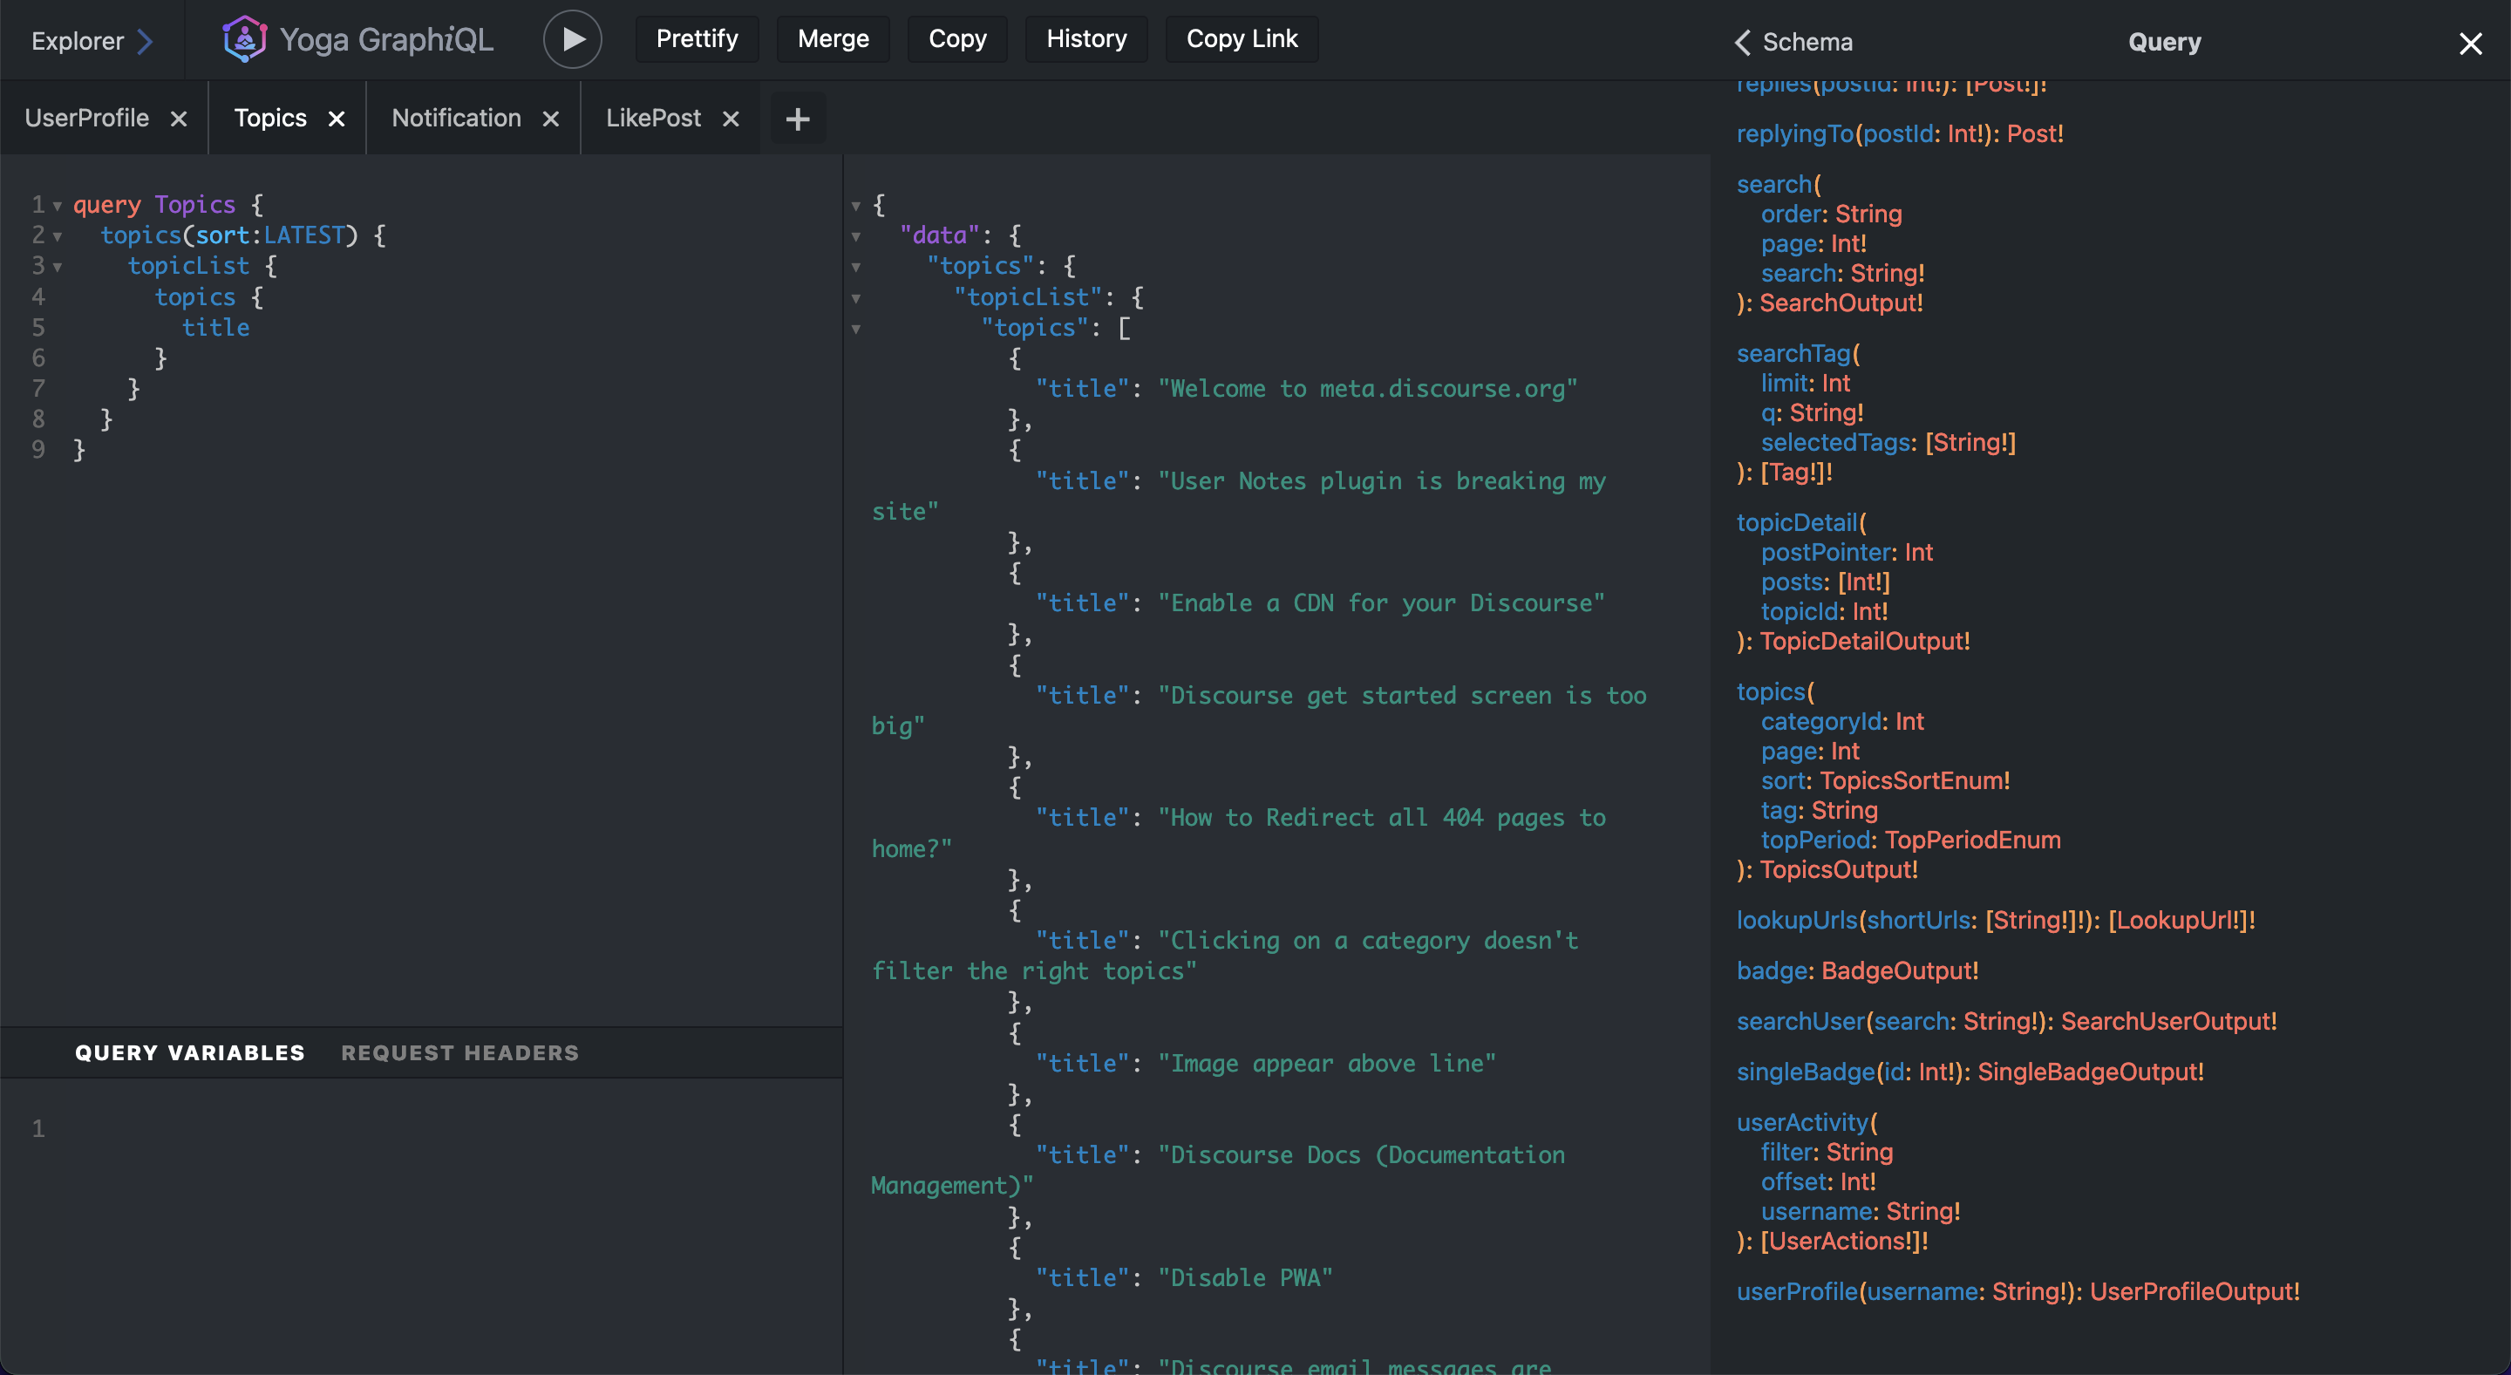Go back to Schema in docs
The width and height of the screenshot is (2511, 1375).
[1793, 42]
